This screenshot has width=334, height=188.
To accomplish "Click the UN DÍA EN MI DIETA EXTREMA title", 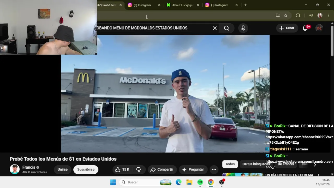I will pyautogui.click(x=289, y=175).
